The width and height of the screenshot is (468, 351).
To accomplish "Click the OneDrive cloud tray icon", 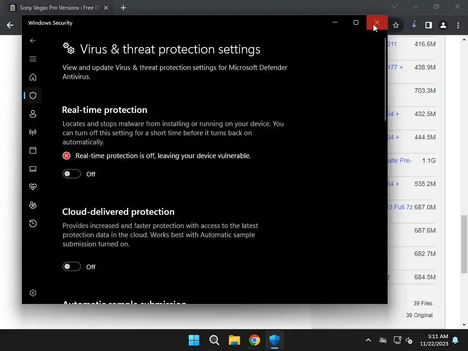I will click(x=383, y=340).
